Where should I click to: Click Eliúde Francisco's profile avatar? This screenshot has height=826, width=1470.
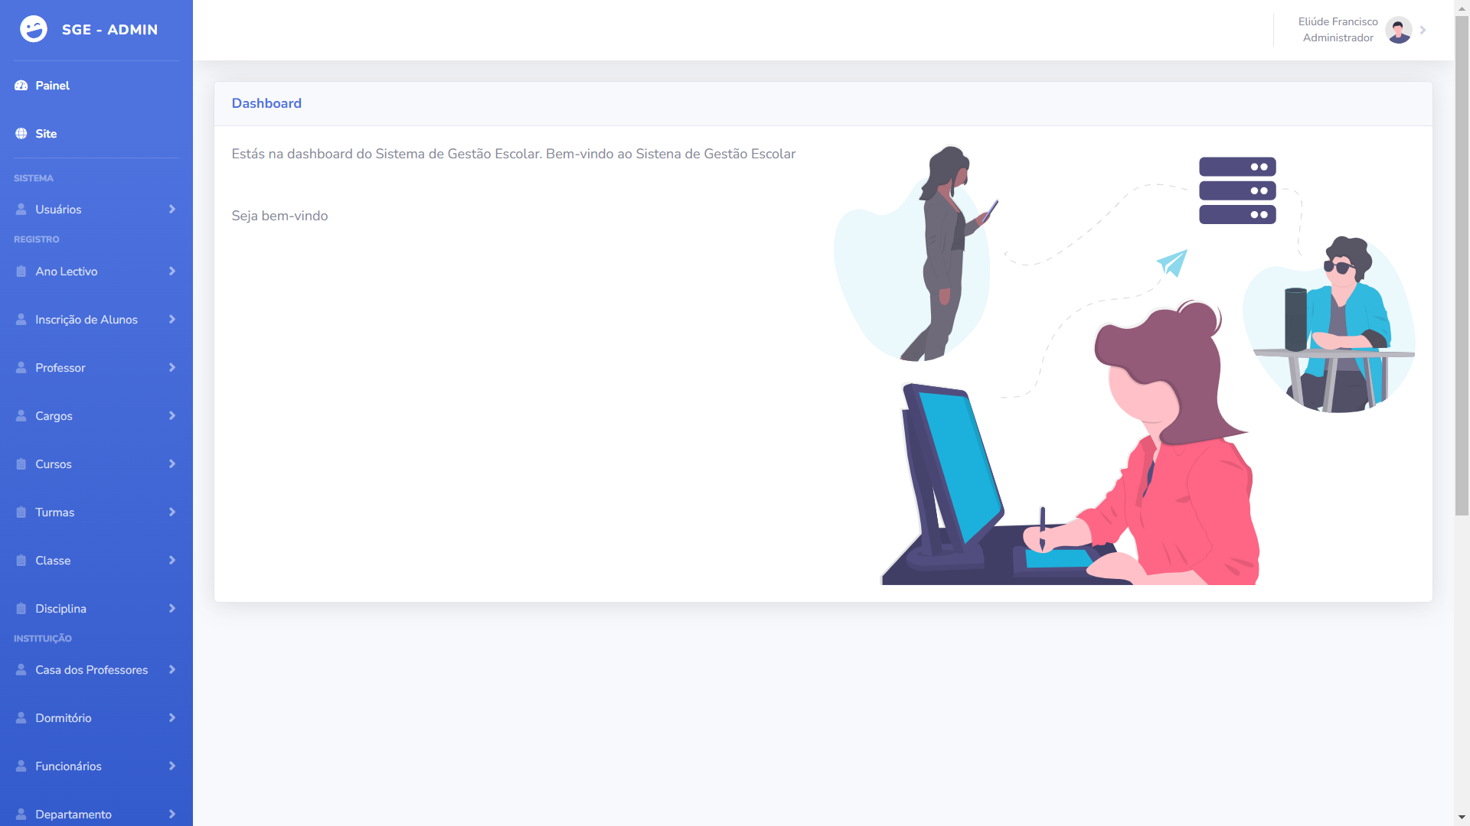coord(1399,30)
